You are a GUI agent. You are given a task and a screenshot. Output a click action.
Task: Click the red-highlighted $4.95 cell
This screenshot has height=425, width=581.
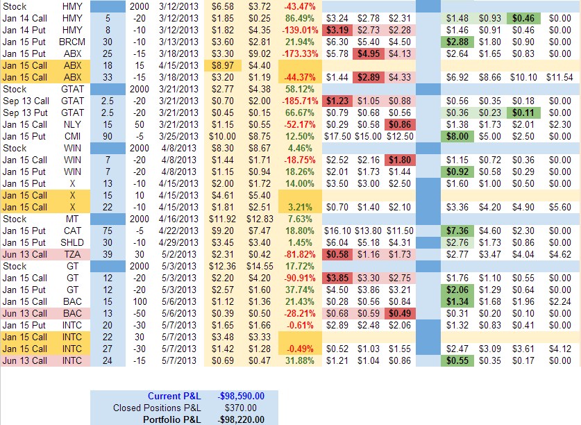pos(368,53)
